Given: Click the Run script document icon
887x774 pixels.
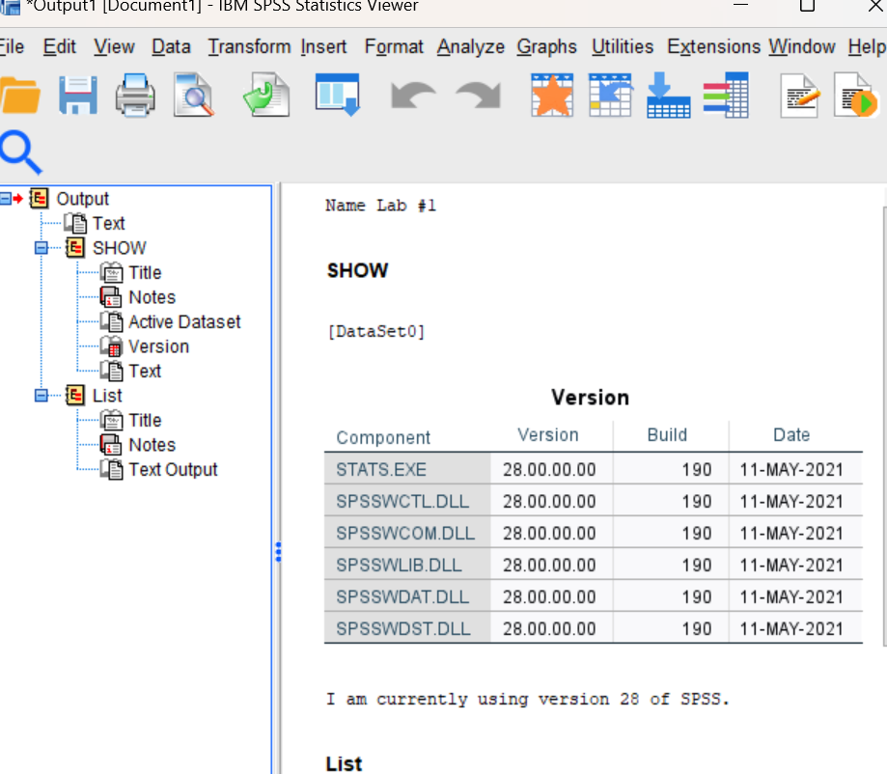Looking at the screenshot, I should click(855, 95).
